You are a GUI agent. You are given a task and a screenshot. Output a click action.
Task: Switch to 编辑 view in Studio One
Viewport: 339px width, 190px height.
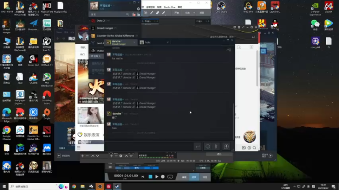(x=184, y=177)
